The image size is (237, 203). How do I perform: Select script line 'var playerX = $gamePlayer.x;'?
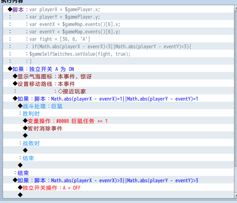click(x=118, y=9)
